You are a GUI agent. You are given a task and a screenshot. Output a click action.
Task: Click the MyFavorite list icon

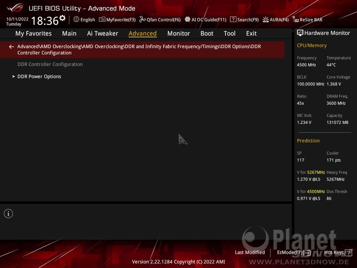[102, 20]
